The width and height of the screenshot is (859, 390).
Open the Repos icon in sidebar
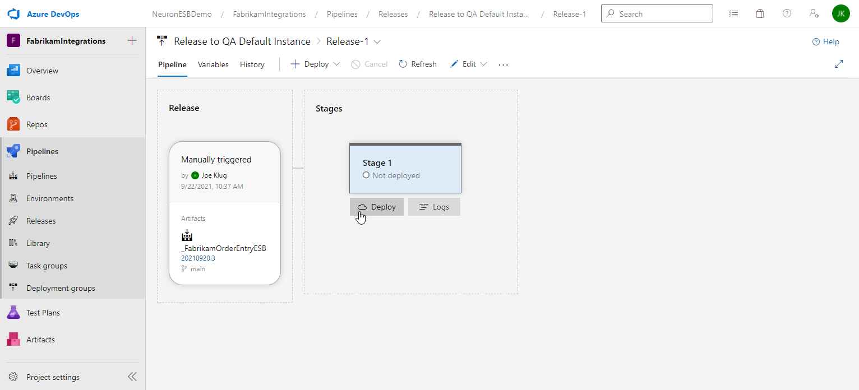(x=13, y=124)
